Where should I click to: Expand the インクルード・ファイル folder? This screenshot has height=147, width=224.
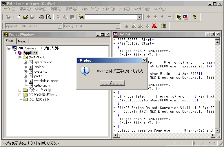[20, 90]
